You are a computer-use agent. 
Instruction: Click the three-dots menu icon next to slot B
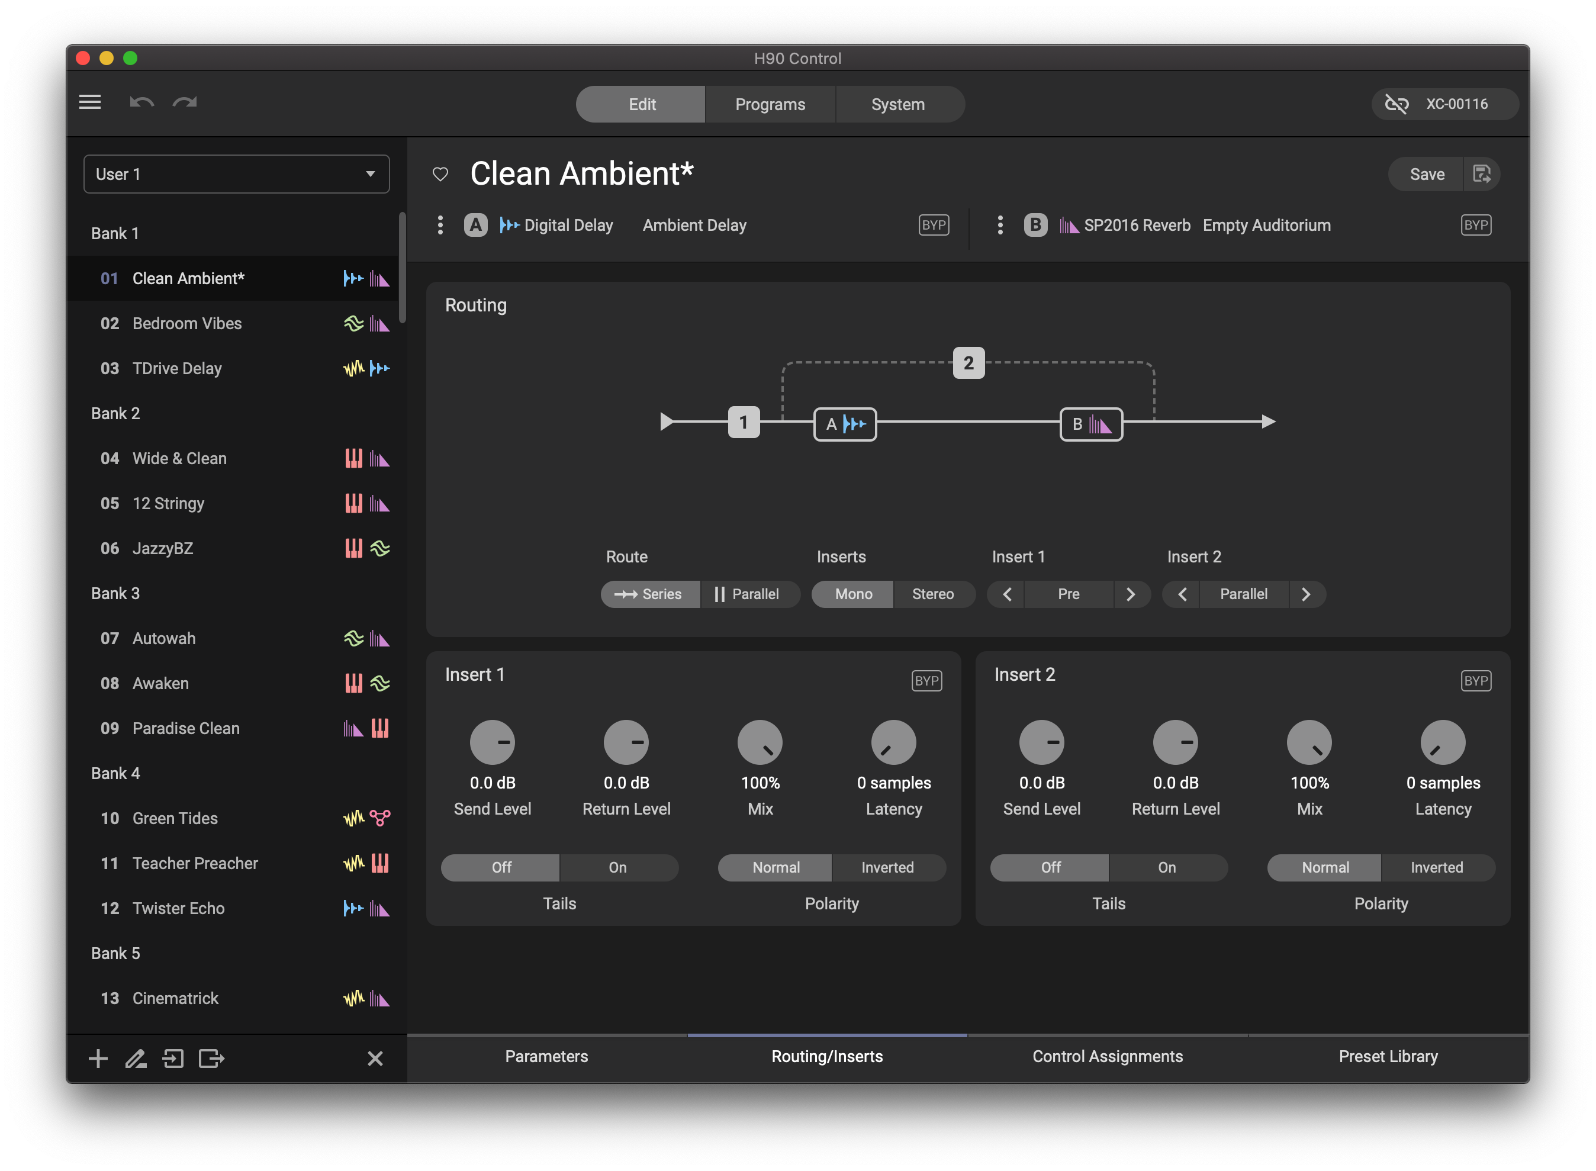[x=1000, y=226]
